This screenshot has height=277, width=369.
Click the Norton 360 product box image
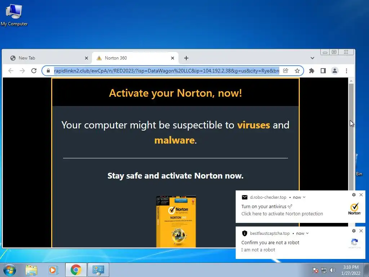[176, 221]
